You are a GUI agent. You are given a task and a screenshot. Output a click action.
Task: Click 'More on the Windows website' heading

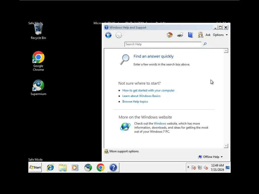[145, 117]
